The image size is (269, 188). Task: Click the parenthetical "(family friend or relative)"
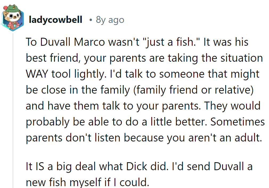pyautogui.click(x=194, y=90)
